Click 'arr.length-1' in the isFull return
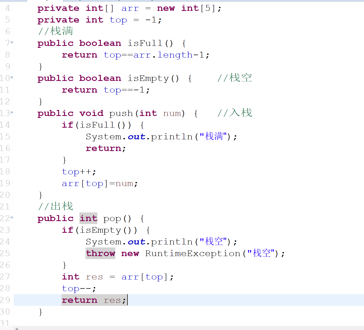 [x=169, y=55]
